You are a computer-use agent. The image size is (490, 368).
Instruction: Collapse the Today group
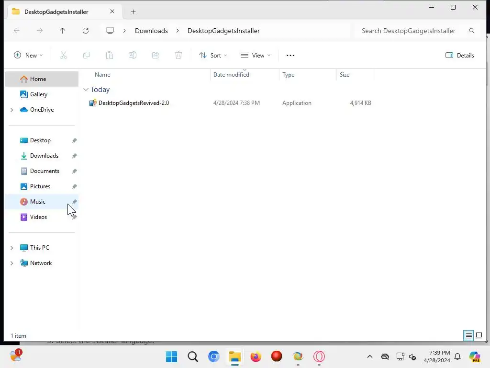pyautogui.click(x=86, y=90)
